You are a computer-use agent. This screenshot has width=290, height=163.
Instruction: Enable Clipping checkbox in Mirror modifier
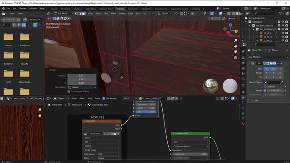click(x=265, y=86)
